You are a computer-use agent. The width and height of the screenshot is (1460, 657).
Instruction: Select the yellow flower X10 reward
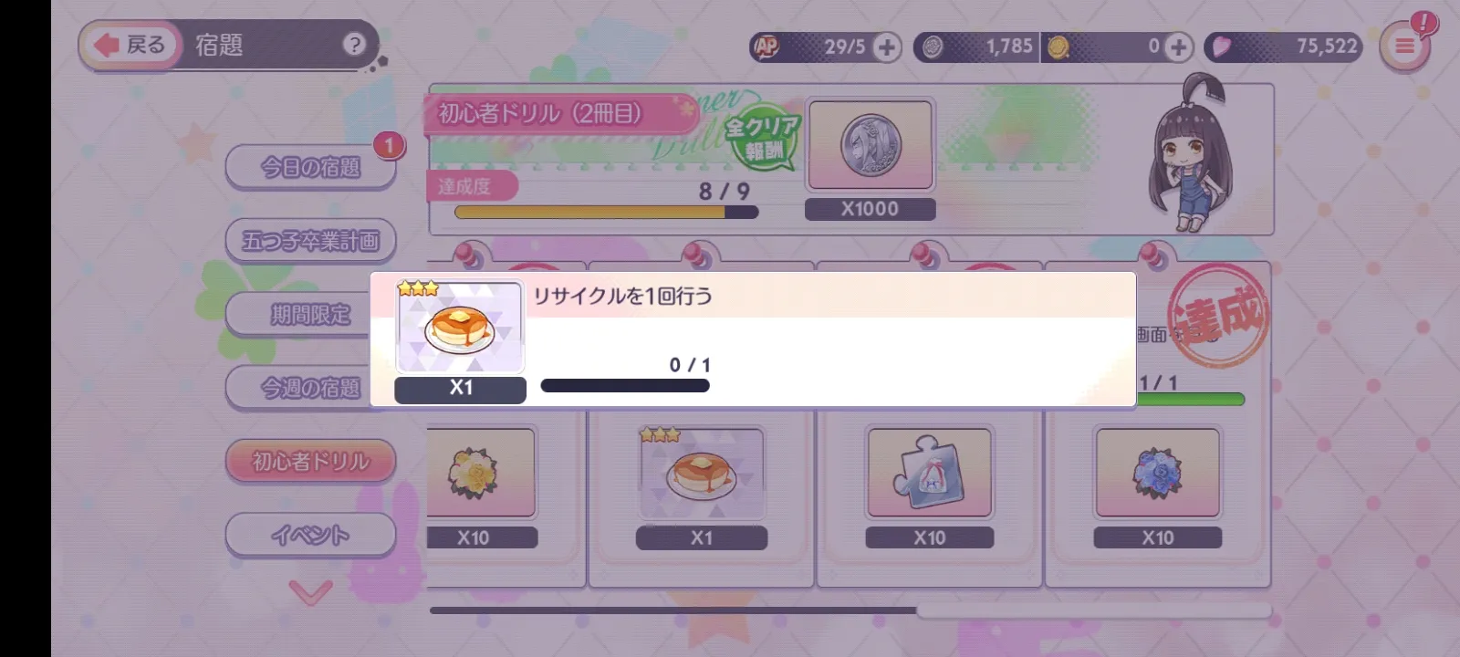[473, 473]
